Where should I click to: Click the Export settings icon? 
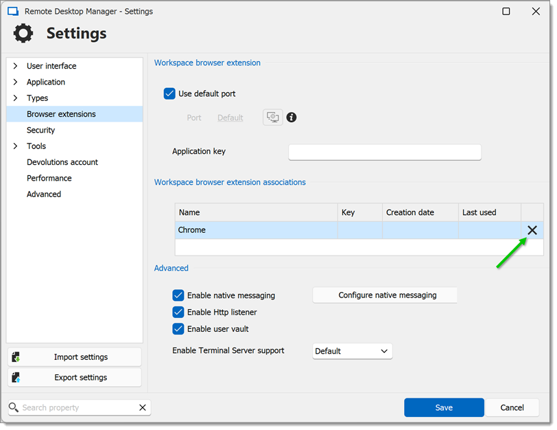click(16, 377)
